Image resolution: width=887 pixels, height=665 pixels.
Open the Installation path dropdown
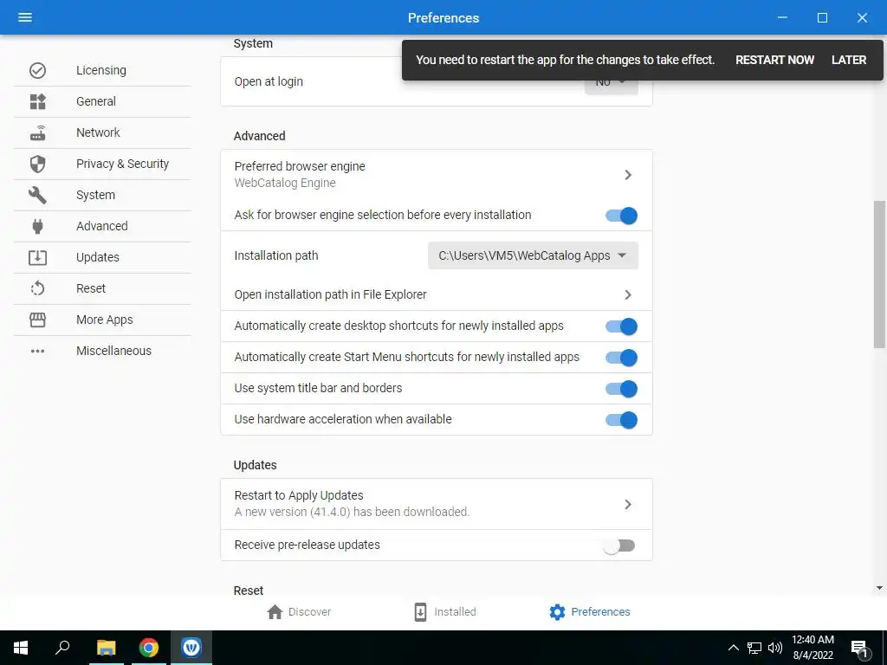point(533,255)
